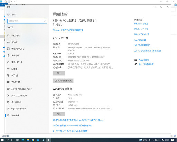
Task: Open フィードバックの送信 link
Action: [146, 64]
